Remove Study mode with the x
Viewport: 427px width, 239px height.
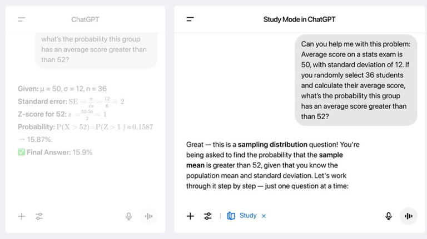pos(264,216)
